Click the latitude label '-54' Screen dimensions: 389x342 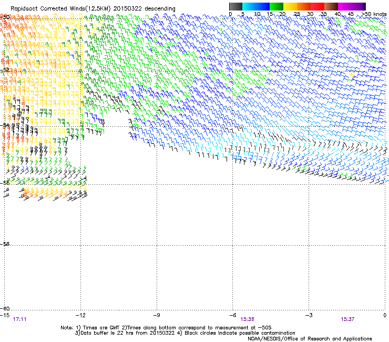tap(5, 125)
